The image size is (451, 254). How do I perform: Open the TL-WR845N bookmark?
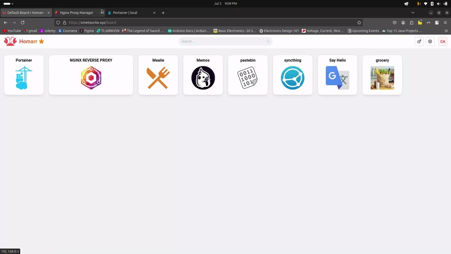pos(108,31)
